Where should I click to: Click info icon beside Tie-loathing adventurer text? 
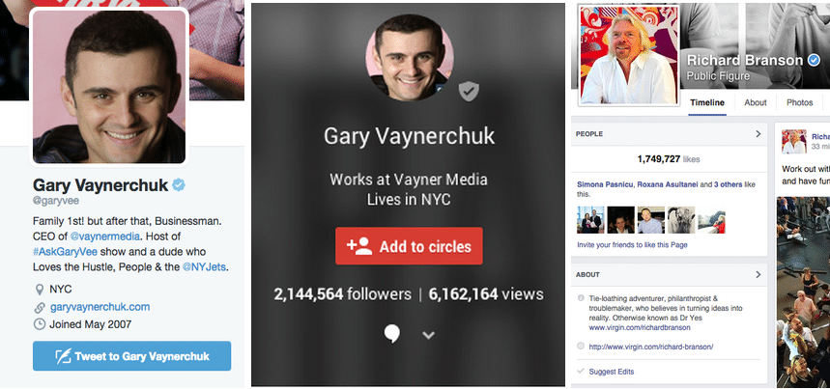tap(582, 298)
